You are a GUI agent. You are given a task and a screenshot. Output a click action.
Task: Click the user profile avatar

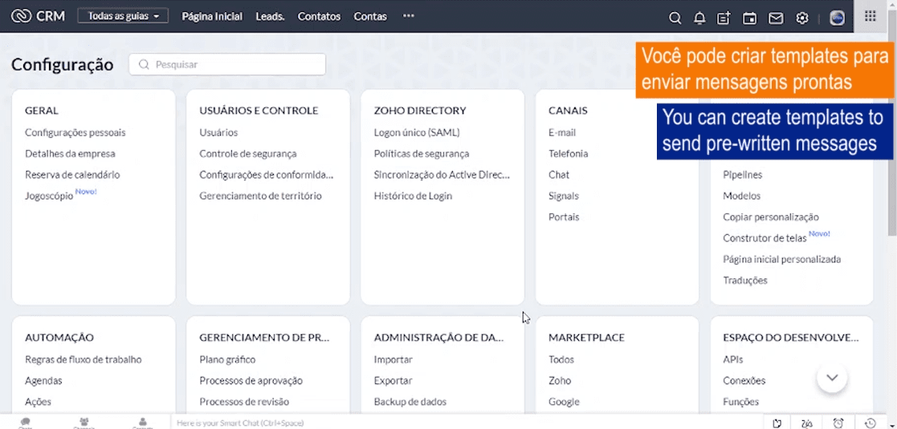837,18
